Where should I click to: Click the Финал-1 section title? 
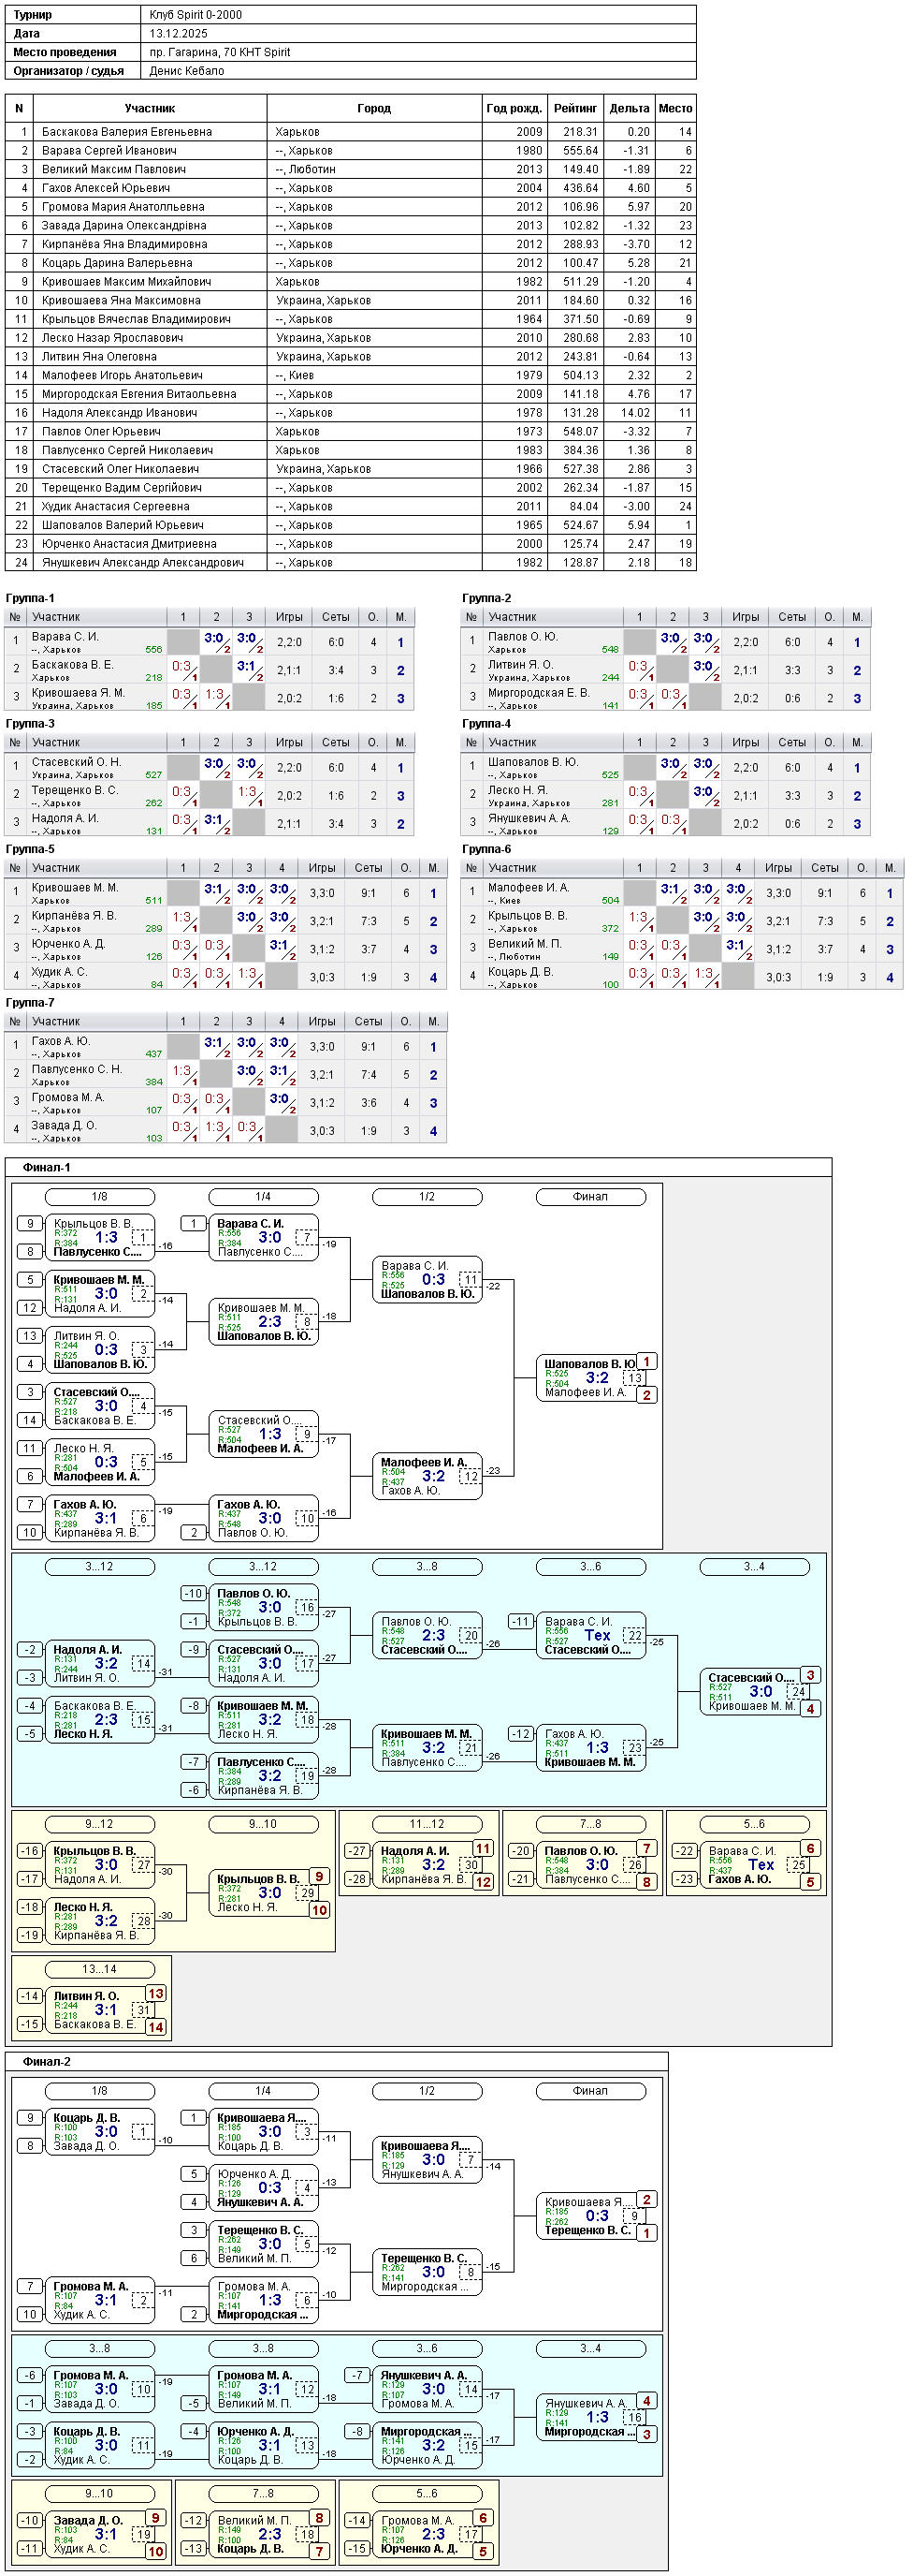46,1167
